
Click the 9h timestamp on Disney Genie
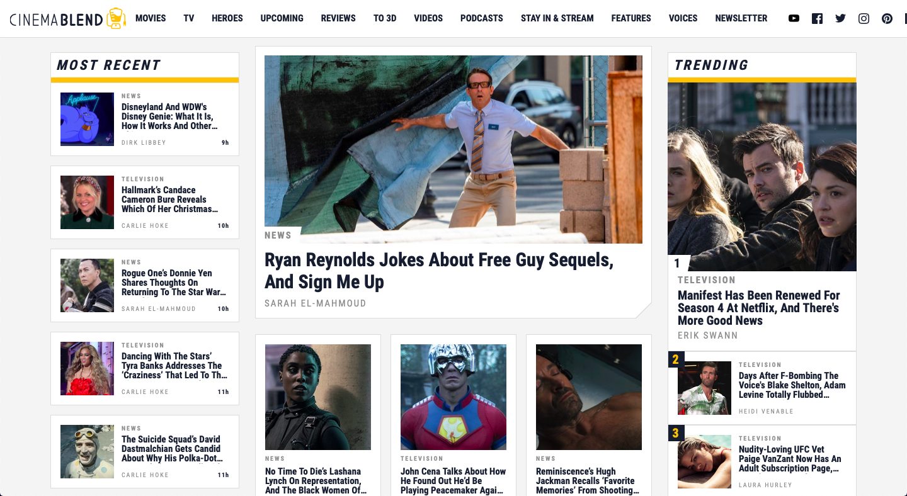(225, 143)
